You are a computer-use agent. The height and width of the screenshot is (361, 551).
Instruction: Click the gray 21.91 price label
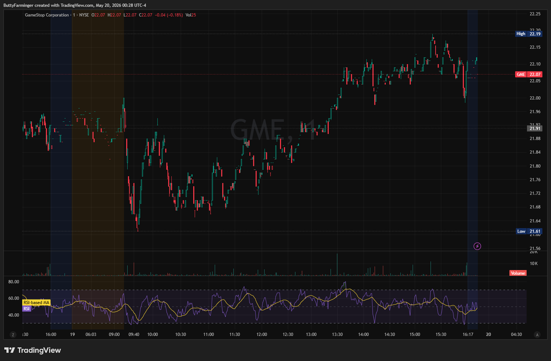(535, 128)
